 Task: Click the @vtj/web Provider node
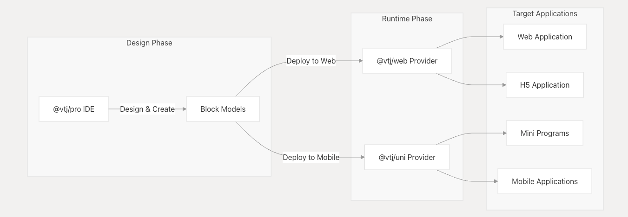pos(407,61)
